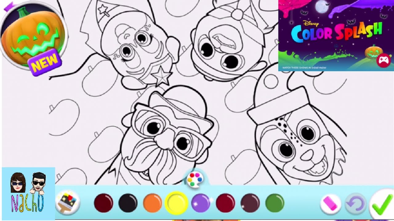Pick the black paint color

(x=128, y=203)
